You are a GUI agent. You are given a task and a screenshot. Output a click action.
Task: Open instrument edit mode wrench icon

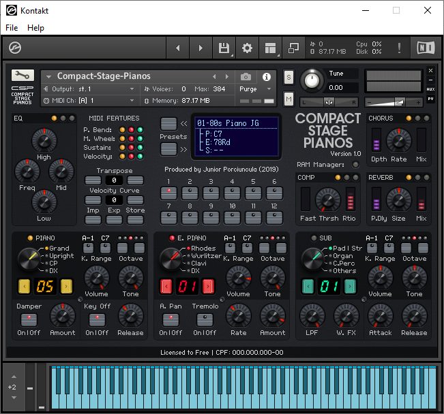23,75
